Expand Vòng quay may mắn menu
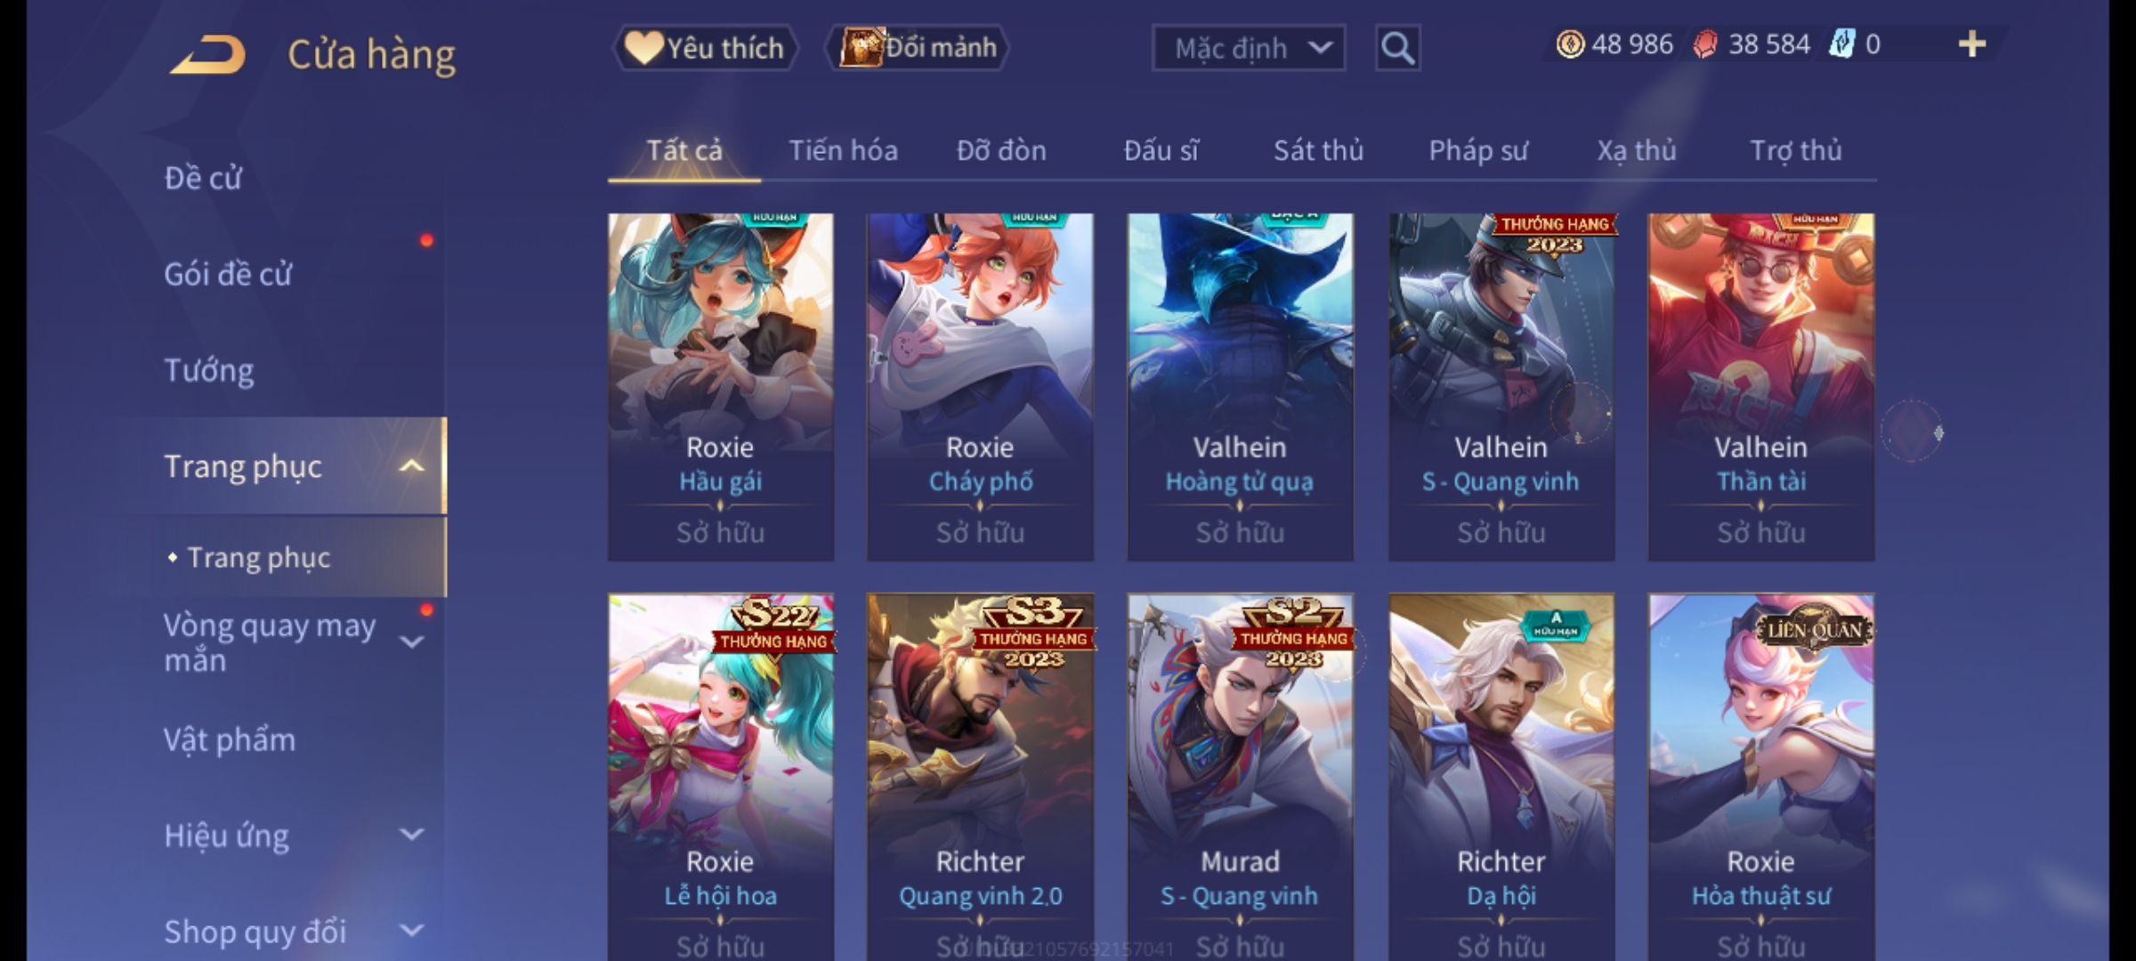Image resolution: width=2136 pixels, height=961 pixels. coord(411,642)
